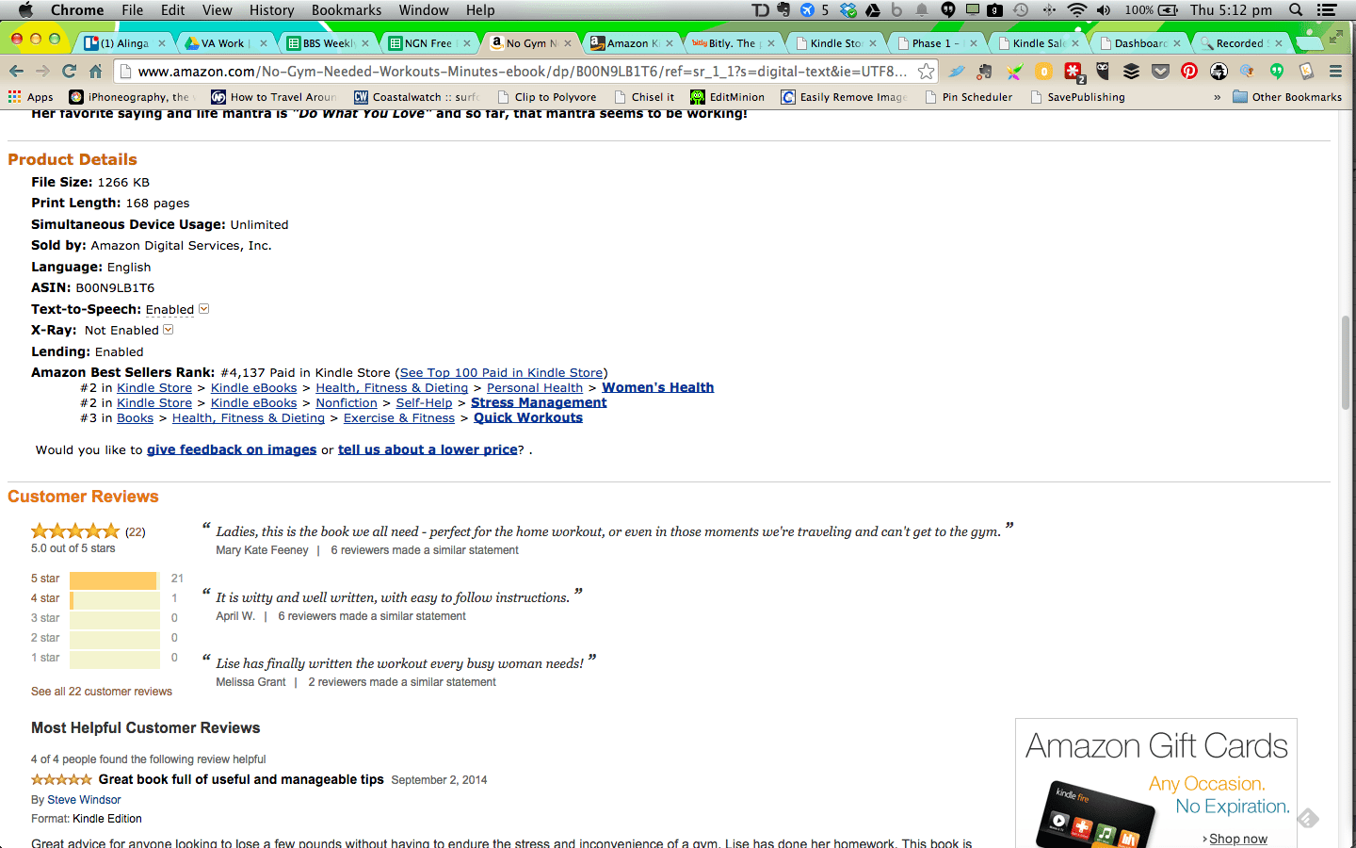Open the Women's Health category link
Screen dimensions: 1356x848
[x=658, y=387]
